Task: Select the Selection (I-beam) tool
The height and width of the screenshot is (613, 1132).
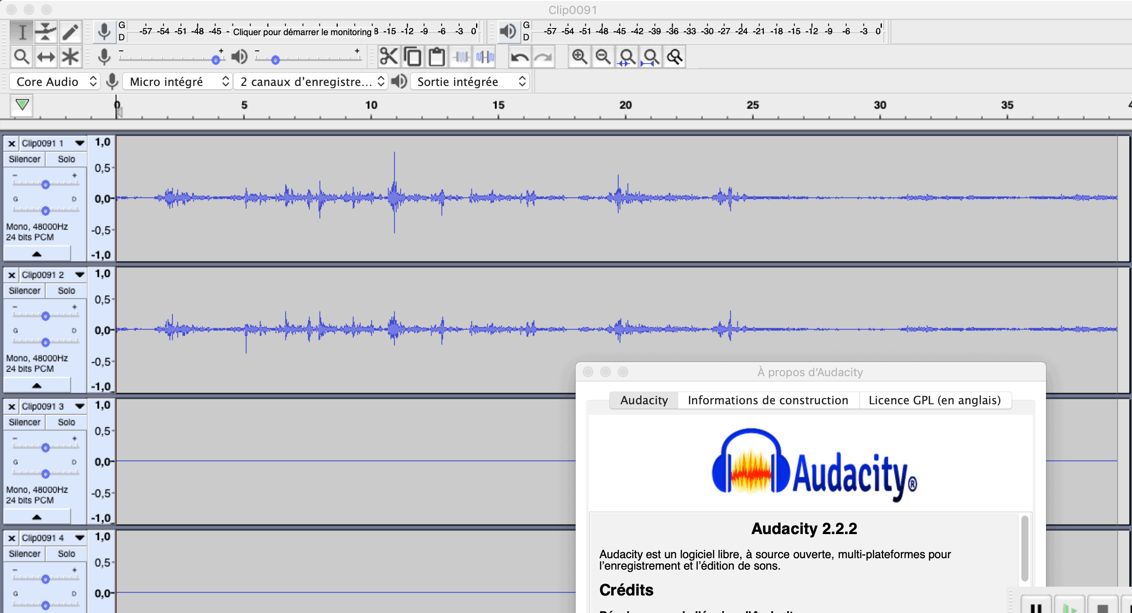Action: pyautogui.click(x=21, y=32)
